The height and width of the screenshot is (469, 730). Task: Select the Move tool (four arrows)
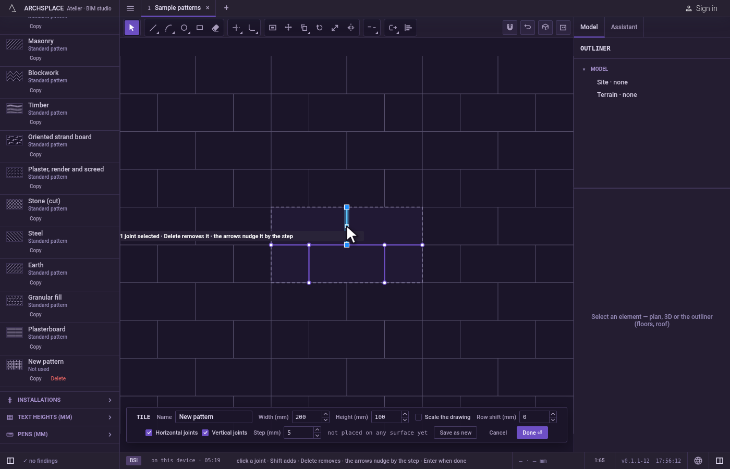click(x=288, y=28)
